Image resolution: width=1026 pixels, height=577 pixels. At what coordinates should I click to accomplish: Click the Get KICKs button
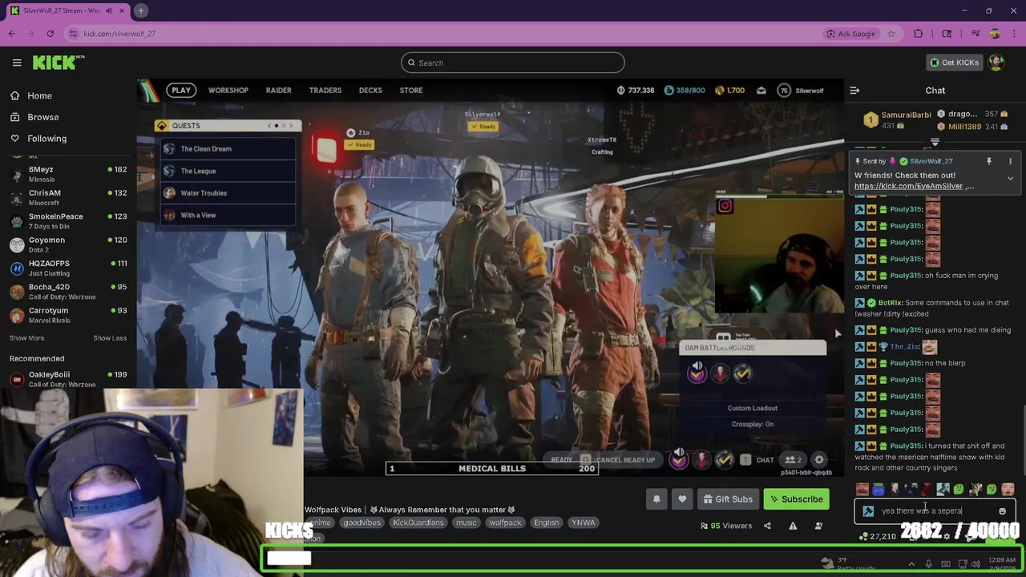(x=954, y=63)
